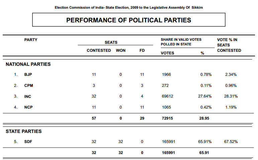258x160 pixels.
Task: Select INC vote count 69612
Action: click(x=167, y=96)
